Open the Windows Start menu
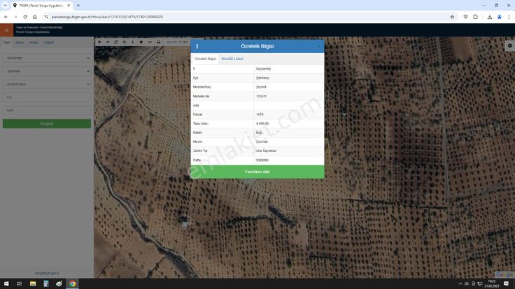 tap(6, 283)
